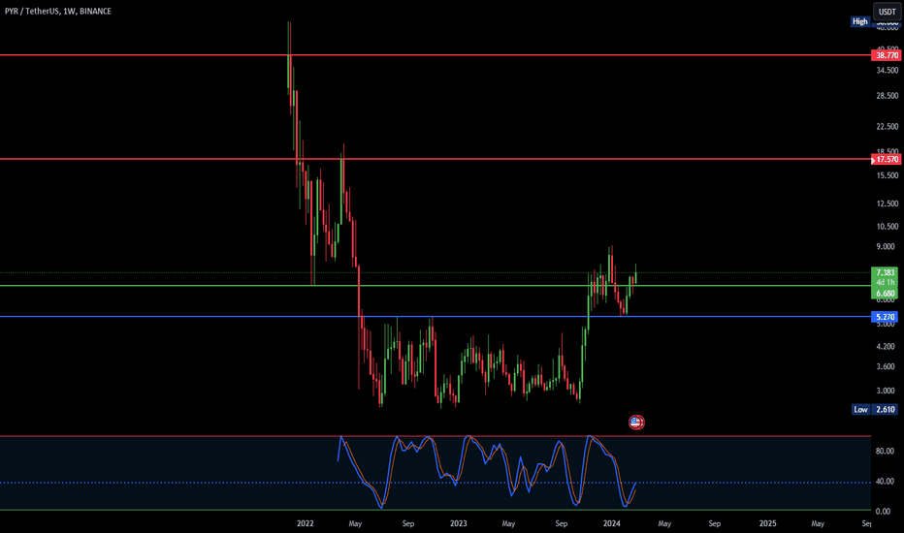The height and width of the screenshot is (533, 904).
Task: Select the red 38.770 price label
Action: pyautogui.click(x=887, y=55)
